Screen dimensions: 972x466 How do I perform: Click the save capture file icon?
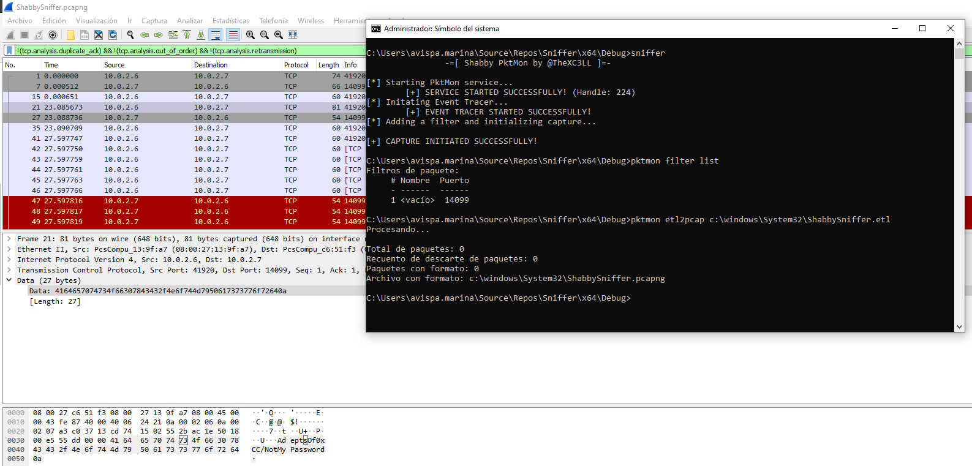pos(85,35)
